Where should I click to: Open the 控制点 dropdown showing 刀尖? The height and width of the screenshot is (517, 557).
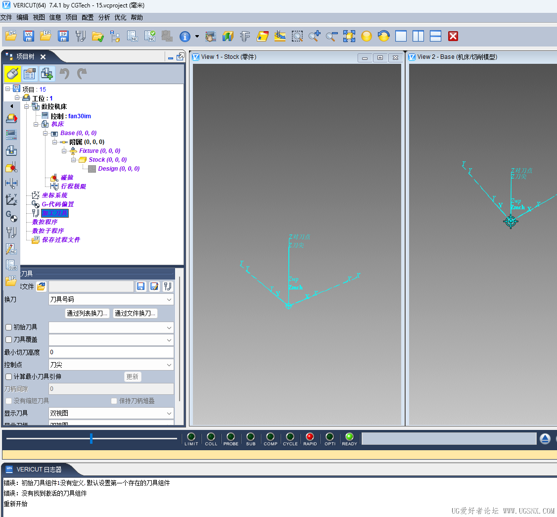pos(111,365)
